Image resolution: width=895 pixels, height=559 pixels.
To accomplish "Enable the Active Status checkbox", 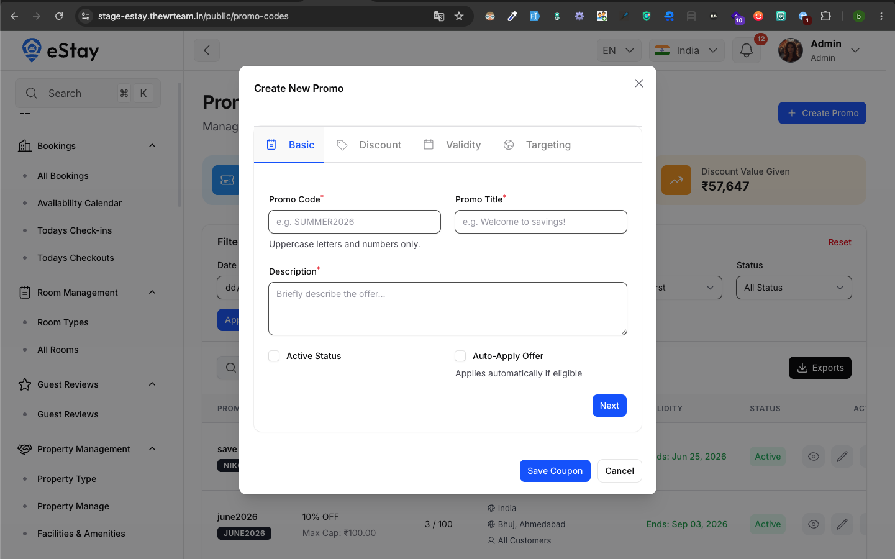I will tap(274, 356).
